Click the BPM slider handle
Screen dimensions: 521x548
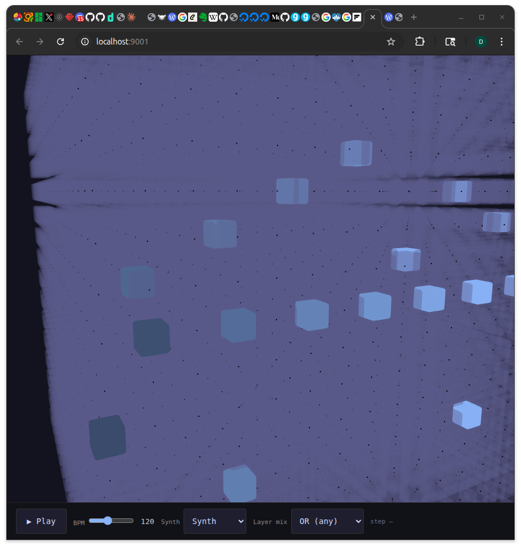[108, 521]
